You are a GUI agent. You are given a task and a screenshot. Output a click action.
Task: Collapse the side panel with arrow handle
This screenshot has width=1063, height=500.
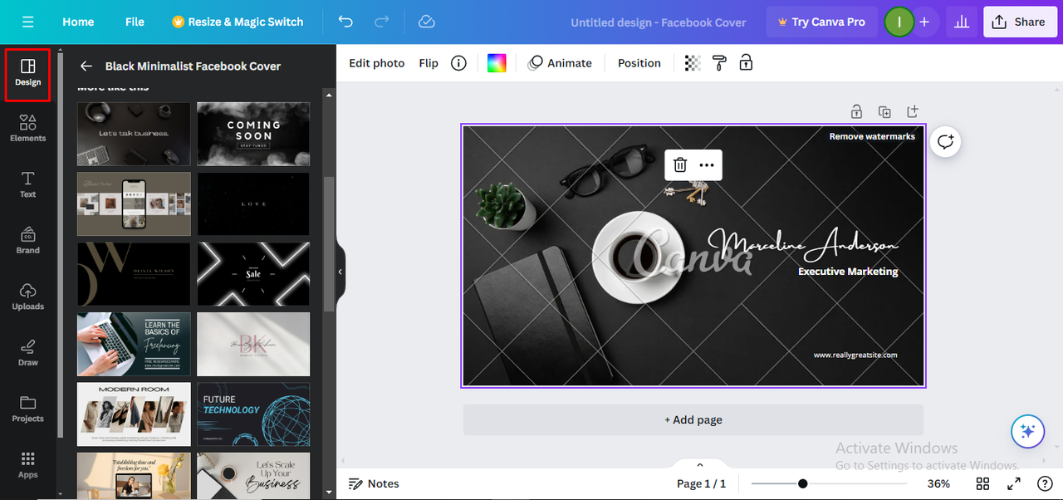click(340, 272)
